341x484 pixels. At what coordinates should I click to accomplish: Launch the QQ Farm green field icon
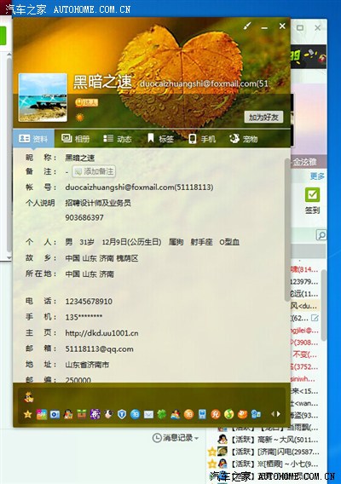click(82, 414)
